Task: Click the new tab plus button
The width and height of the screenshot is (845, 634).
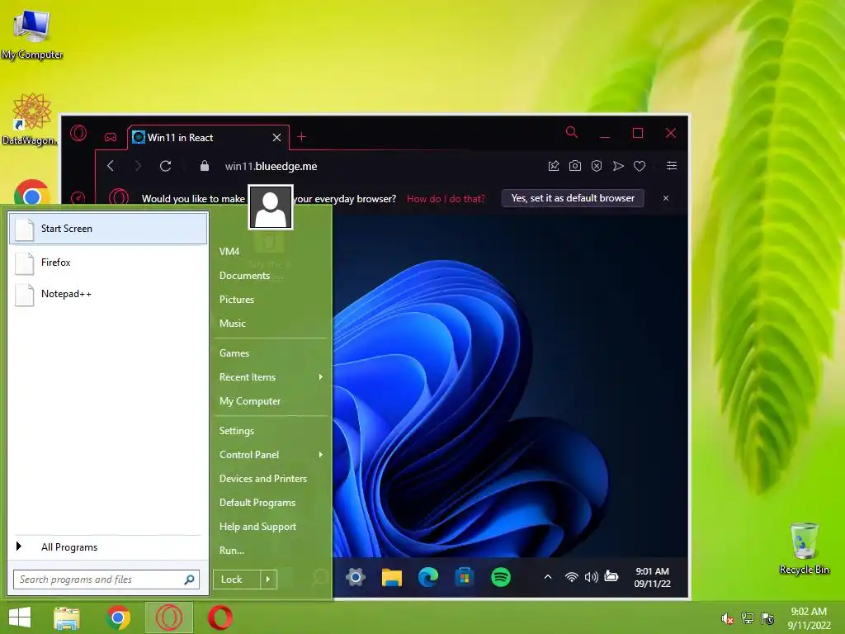Action: 302,137
